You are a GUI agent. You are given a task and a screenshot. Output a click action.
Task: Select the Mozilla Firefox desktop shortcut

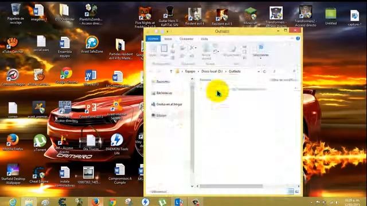coord(13,142)
